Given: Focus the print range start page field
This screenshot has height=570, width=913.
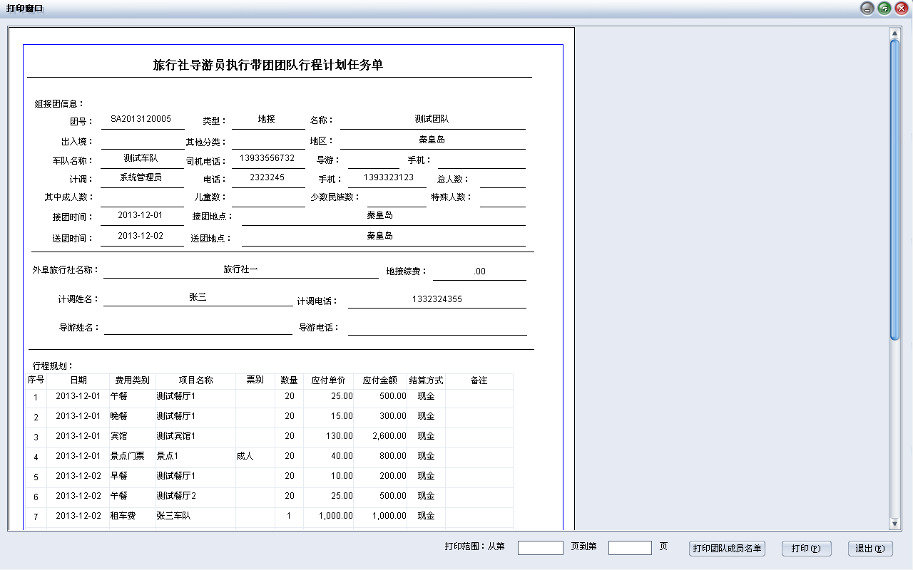Looking at the screenshot, I should [x=541, y=547].
